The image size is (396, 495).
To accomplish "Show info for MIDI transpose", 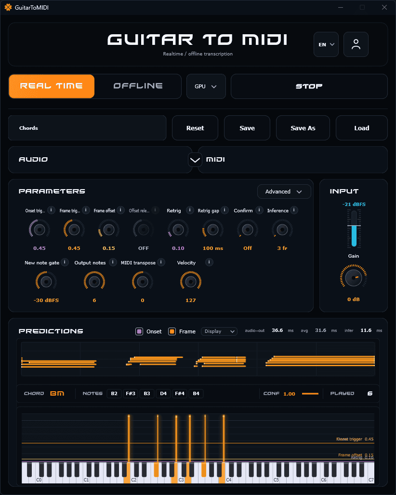I will point(161,262).
